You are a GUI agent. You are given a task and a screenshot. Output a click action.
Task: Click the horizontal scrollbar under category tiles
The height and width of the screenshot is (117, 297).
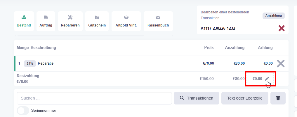tap(81, 36)
